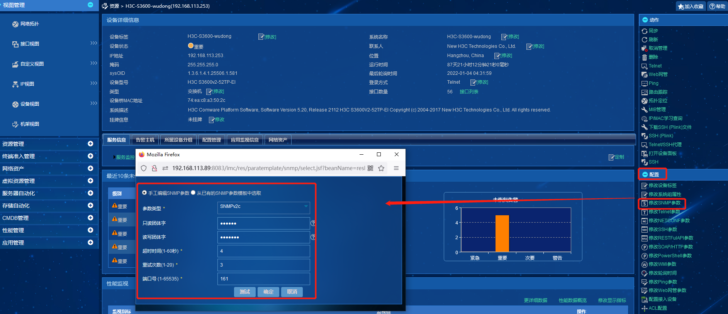
Task: Click the 测试 test button
Action: pyautogui.click(x=244, y=292)
